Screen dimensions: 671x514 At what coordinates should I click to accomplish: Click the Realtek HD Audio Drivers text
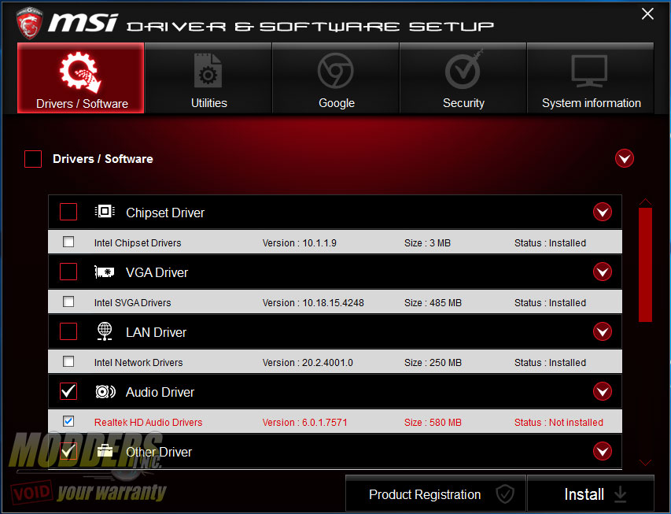coord(149,423)
